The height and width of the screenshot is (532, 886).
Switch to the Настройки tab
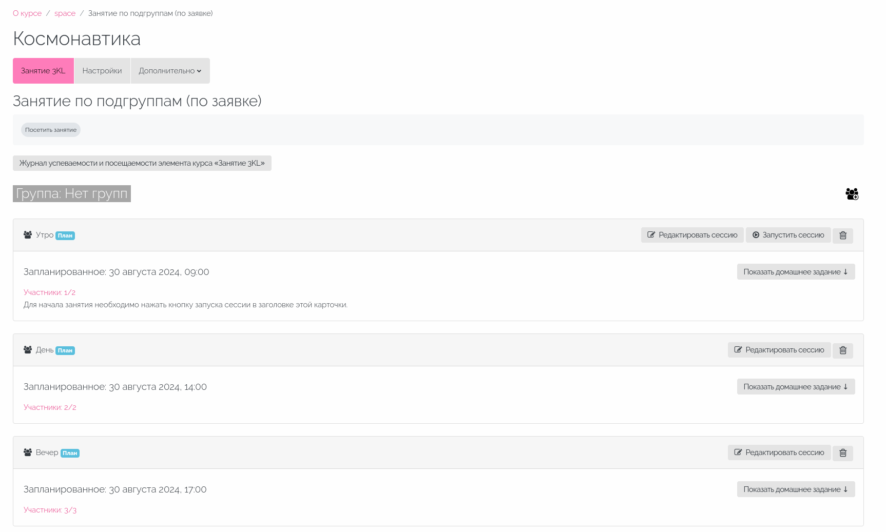tap(102, 71)
